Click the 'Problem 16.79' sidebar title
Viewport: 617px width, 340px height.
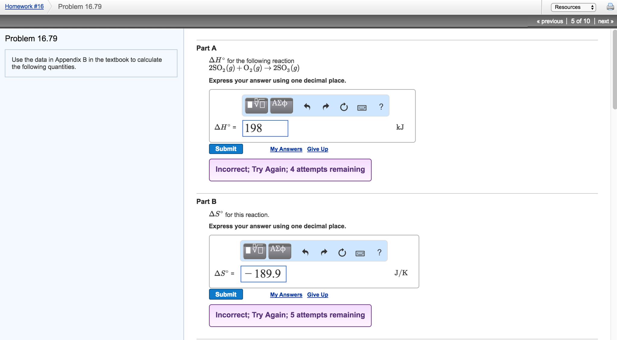[31, 39]
